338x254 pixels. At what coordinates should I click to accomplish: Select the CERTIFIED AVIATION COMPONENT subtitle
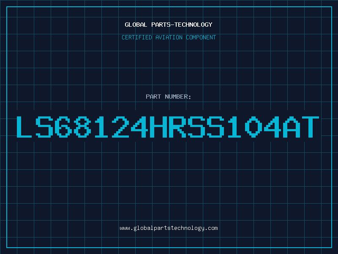click(169, 37)
